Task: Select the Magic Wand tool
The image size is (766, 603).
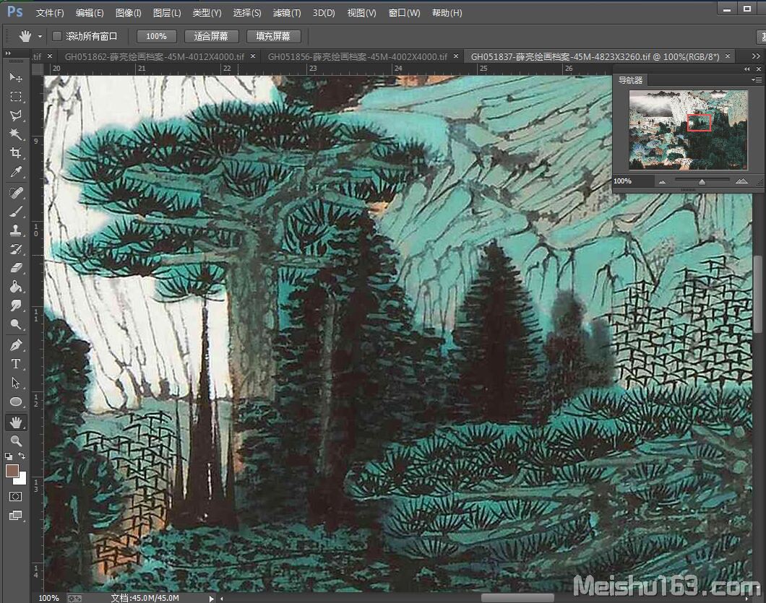Action: (16, 134)
